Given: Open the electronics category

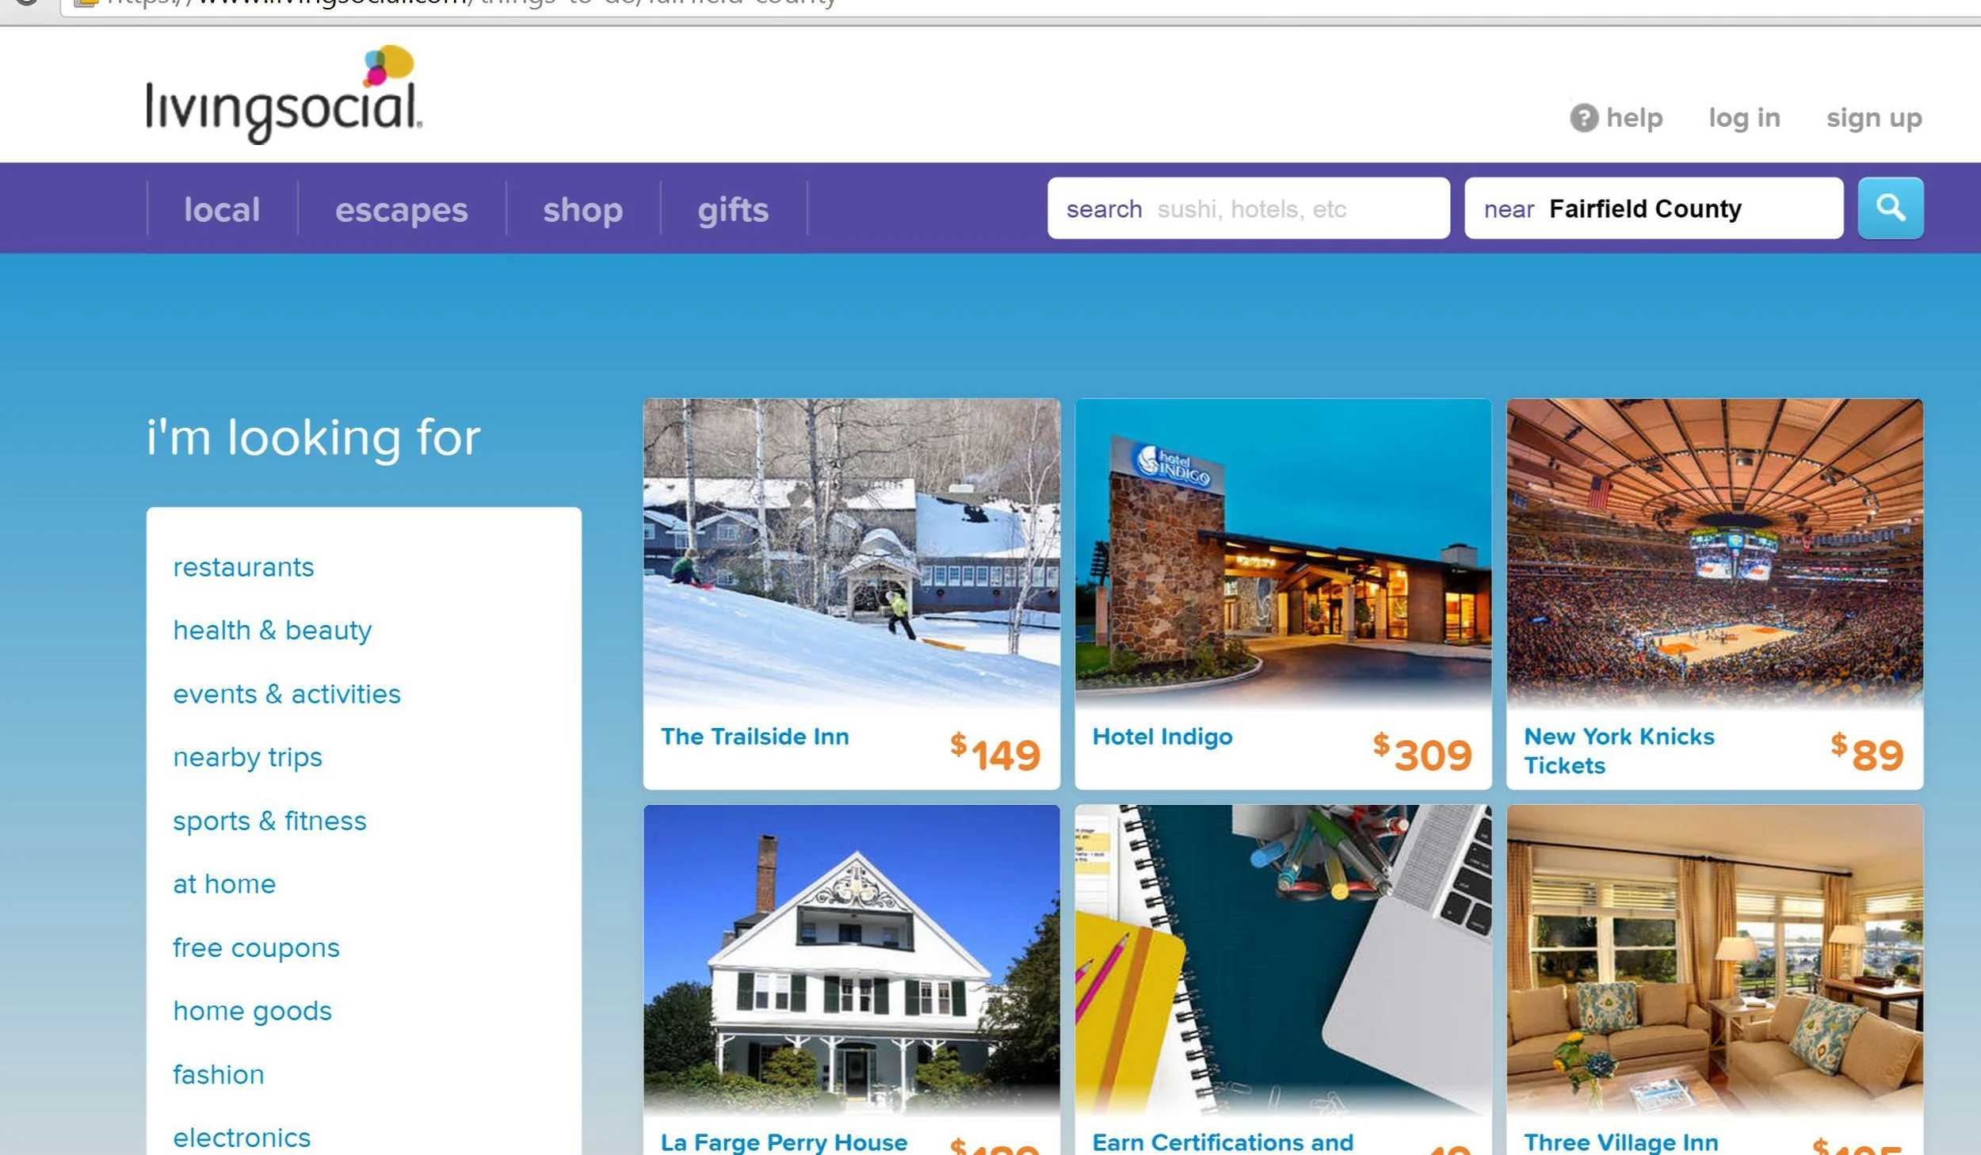Looking at the screenshot, I should [x=242, y=1138].
